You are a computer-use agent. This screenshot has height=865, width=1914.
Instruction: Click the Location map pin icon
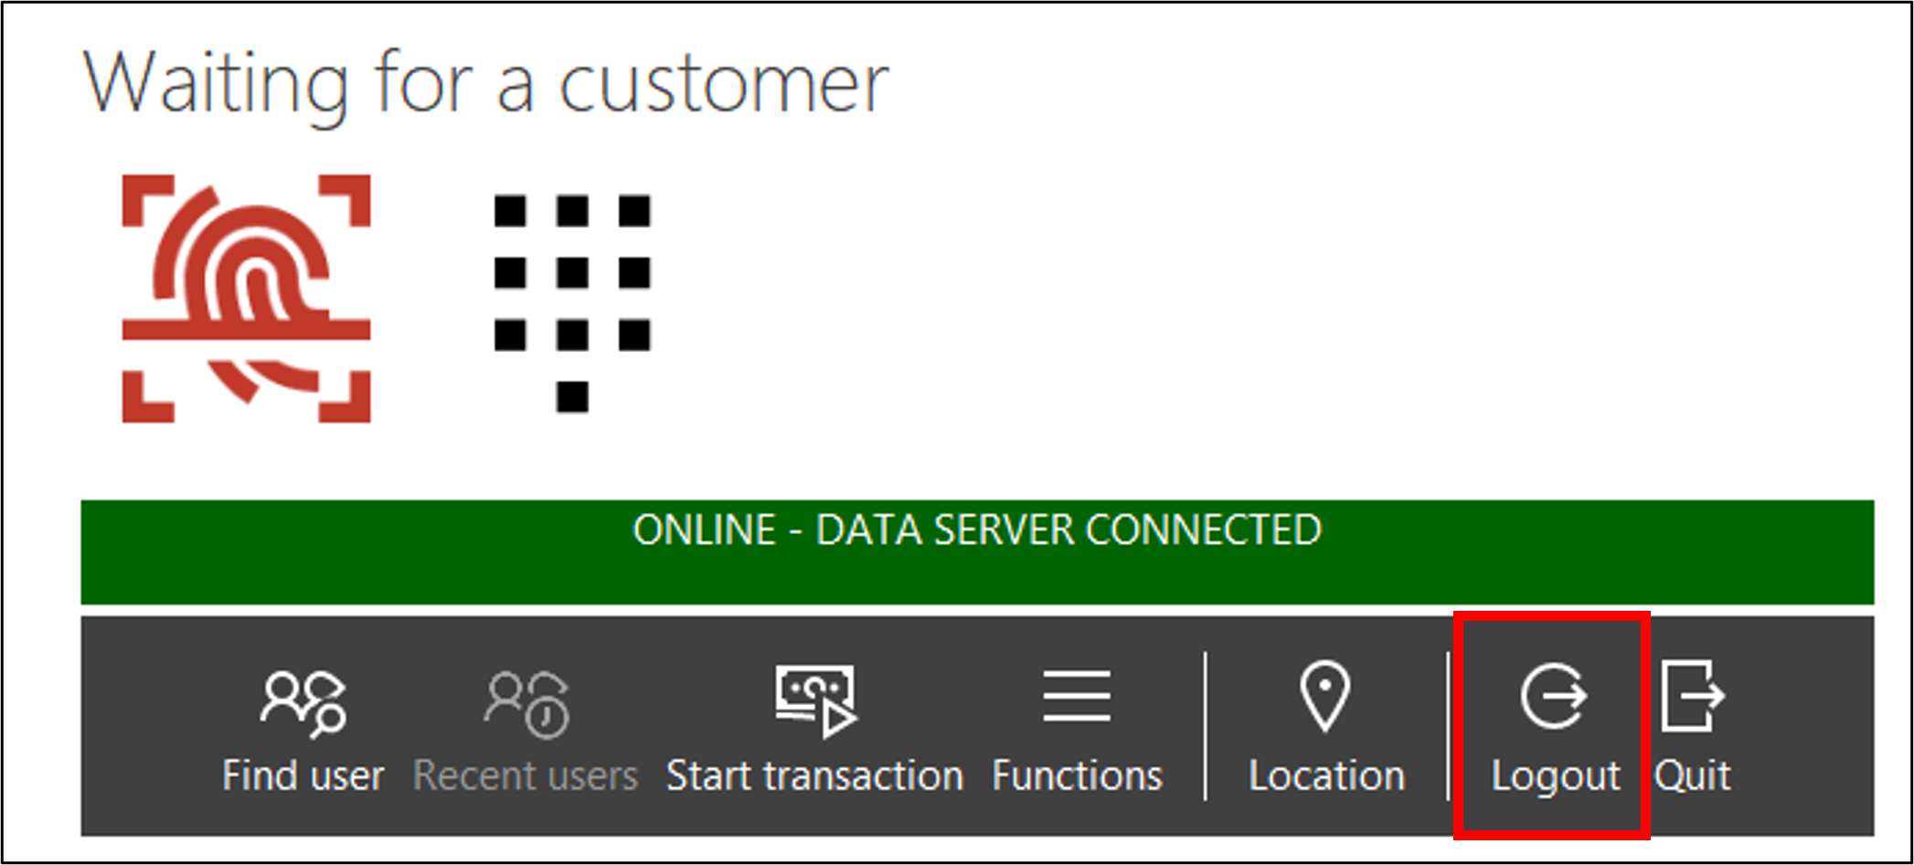[x=1325, y=696]
